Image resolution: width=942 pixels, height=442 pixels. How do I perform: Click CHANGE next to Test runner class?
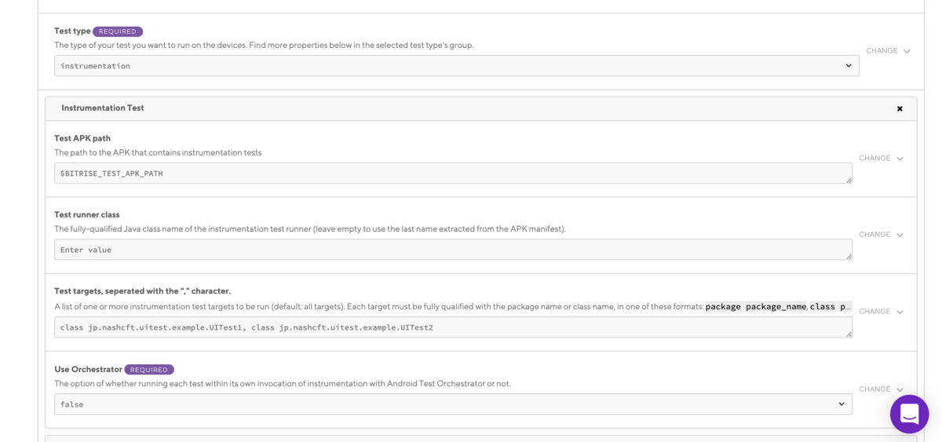coord(881,235)
